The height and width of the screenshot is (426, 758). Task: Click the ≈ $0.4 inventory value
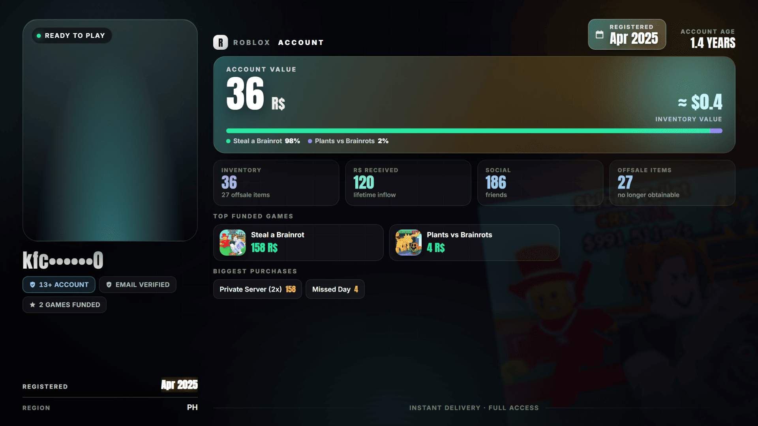(700, 102)
